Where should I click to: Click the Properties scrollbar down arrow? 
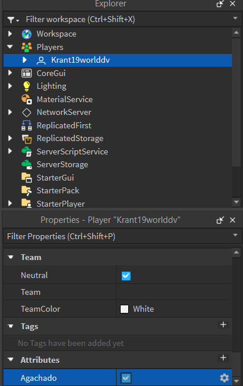pos(237,381)
